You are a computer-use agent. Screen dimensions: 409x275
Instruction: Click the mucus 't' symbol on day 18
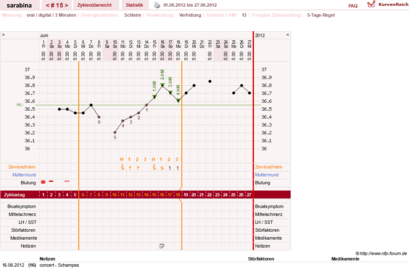pyautogui.click(x=178, y=168)
